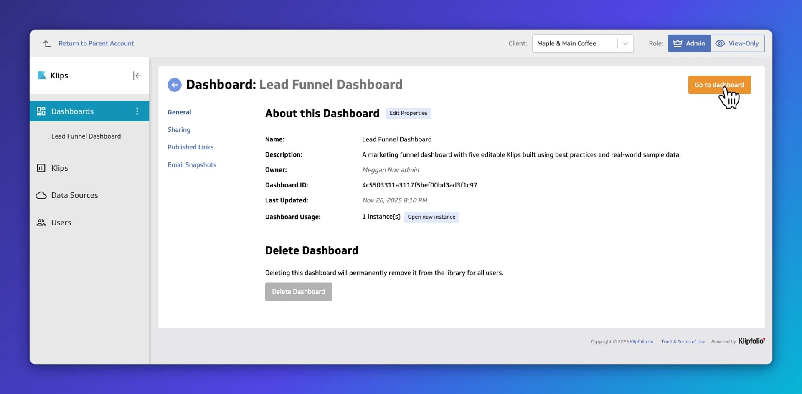Click the Last Updated value Nov 26, 2025

click(x=395, y=200)
